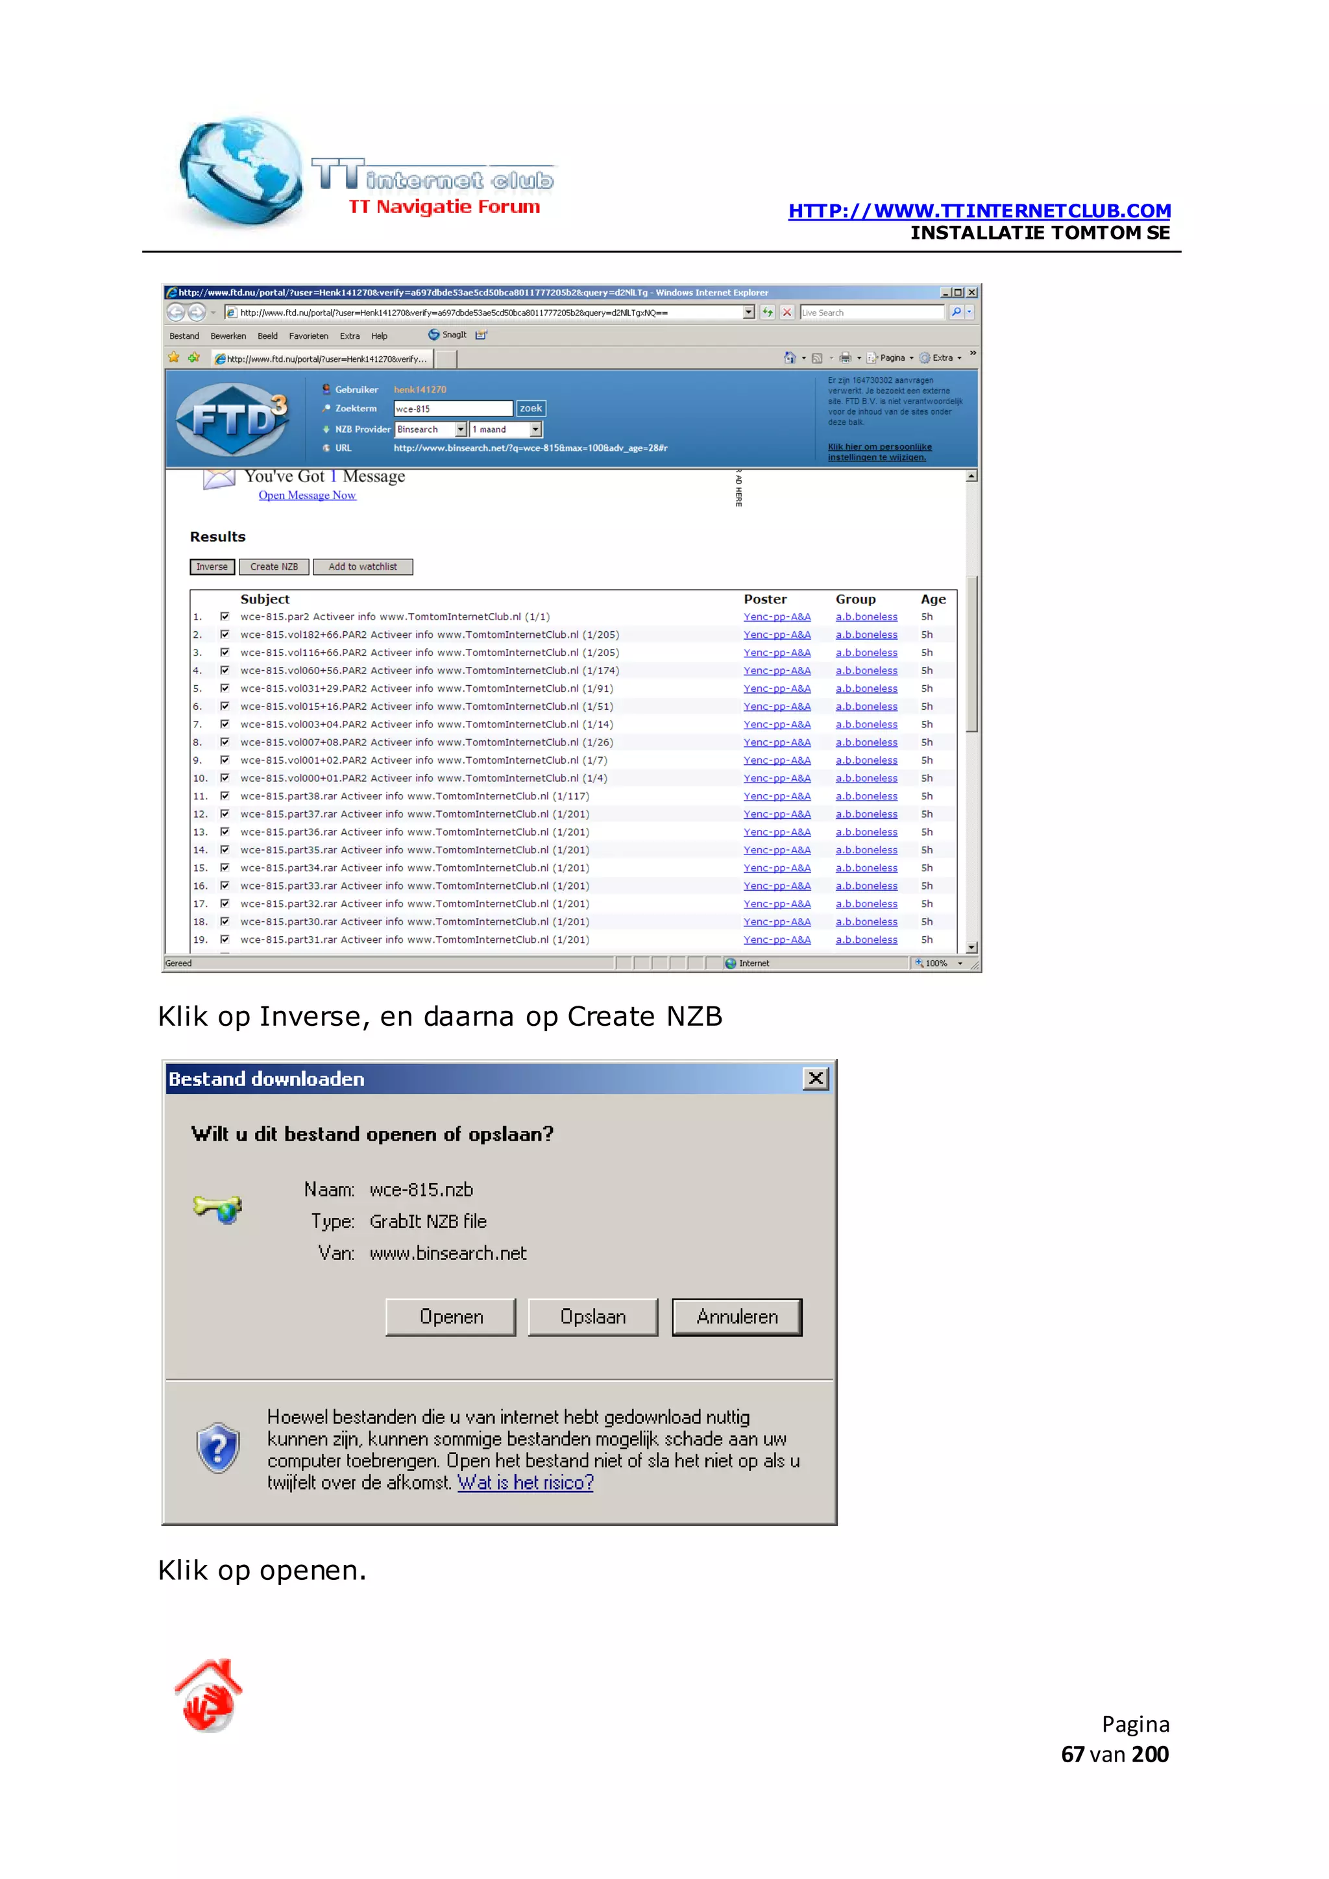Close the Bestand downloaden dialog
Viewport: 1329px width, 1879px height.
tap(816, 1078)
